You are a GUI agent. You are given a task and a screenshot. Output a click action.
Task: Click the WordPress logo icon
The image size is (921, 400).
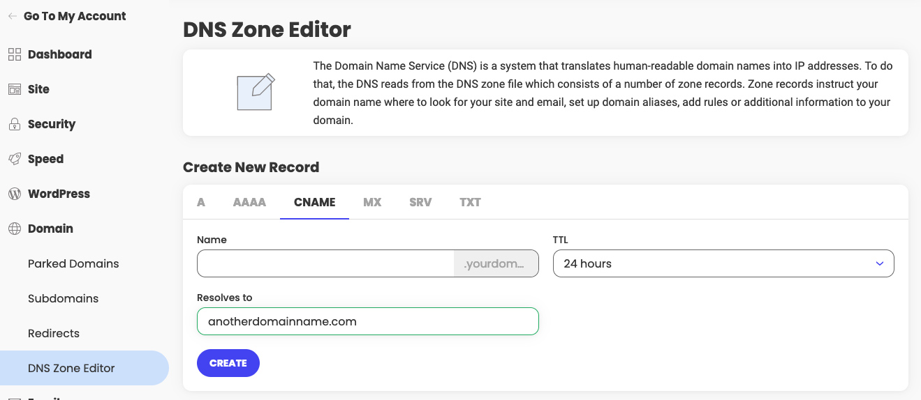(15, 194)
